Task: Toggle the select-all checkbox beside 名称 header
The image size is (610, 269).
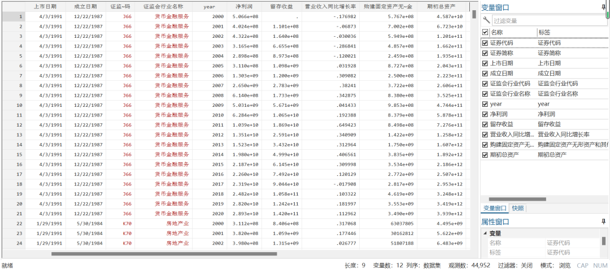Action: click(485, 32)
